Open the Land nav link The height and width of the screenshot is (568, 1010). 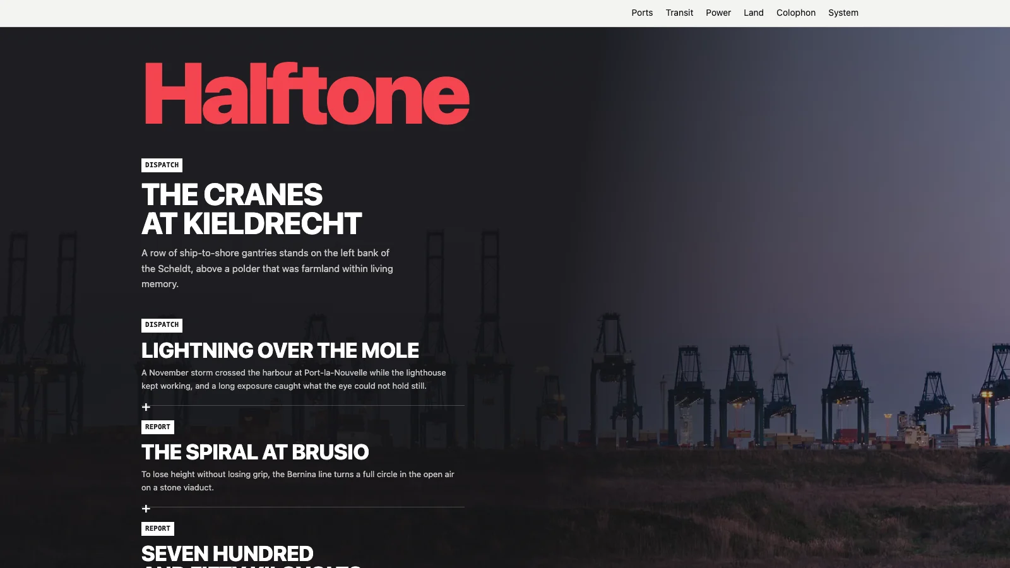tap(754, 13)
